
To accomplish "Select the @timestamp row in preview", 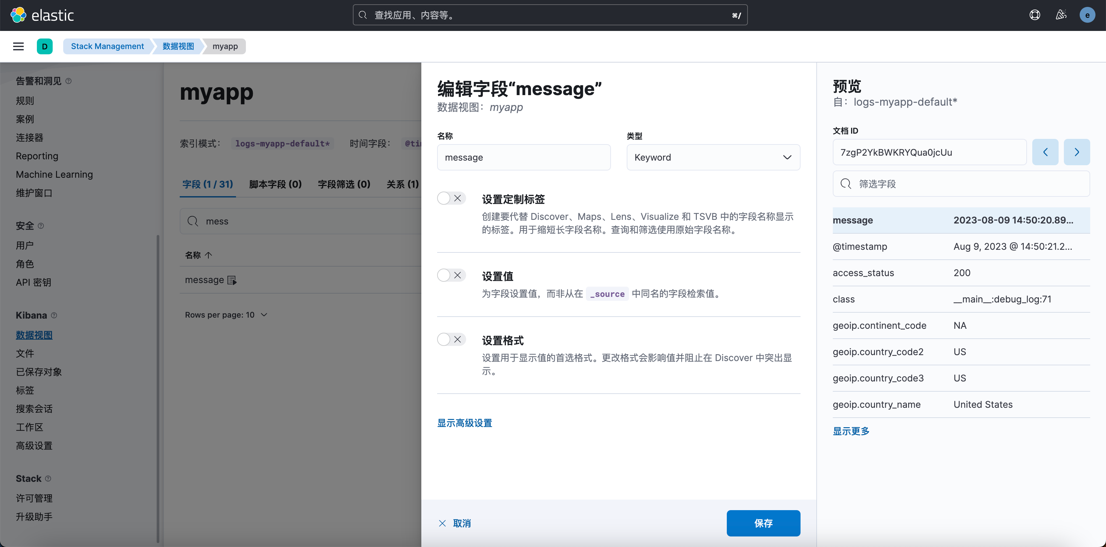I will [961, 247].
